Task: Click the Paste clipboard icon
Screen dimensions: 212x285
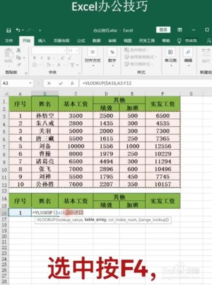Action: pyautogui.click(x=9, y=53)
